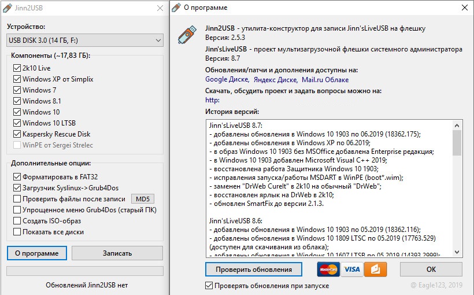Image resolution: width=474 pixels, height=295 pixels.
Task: Enable «Создать ISO-образ» option
Action: 17,221
